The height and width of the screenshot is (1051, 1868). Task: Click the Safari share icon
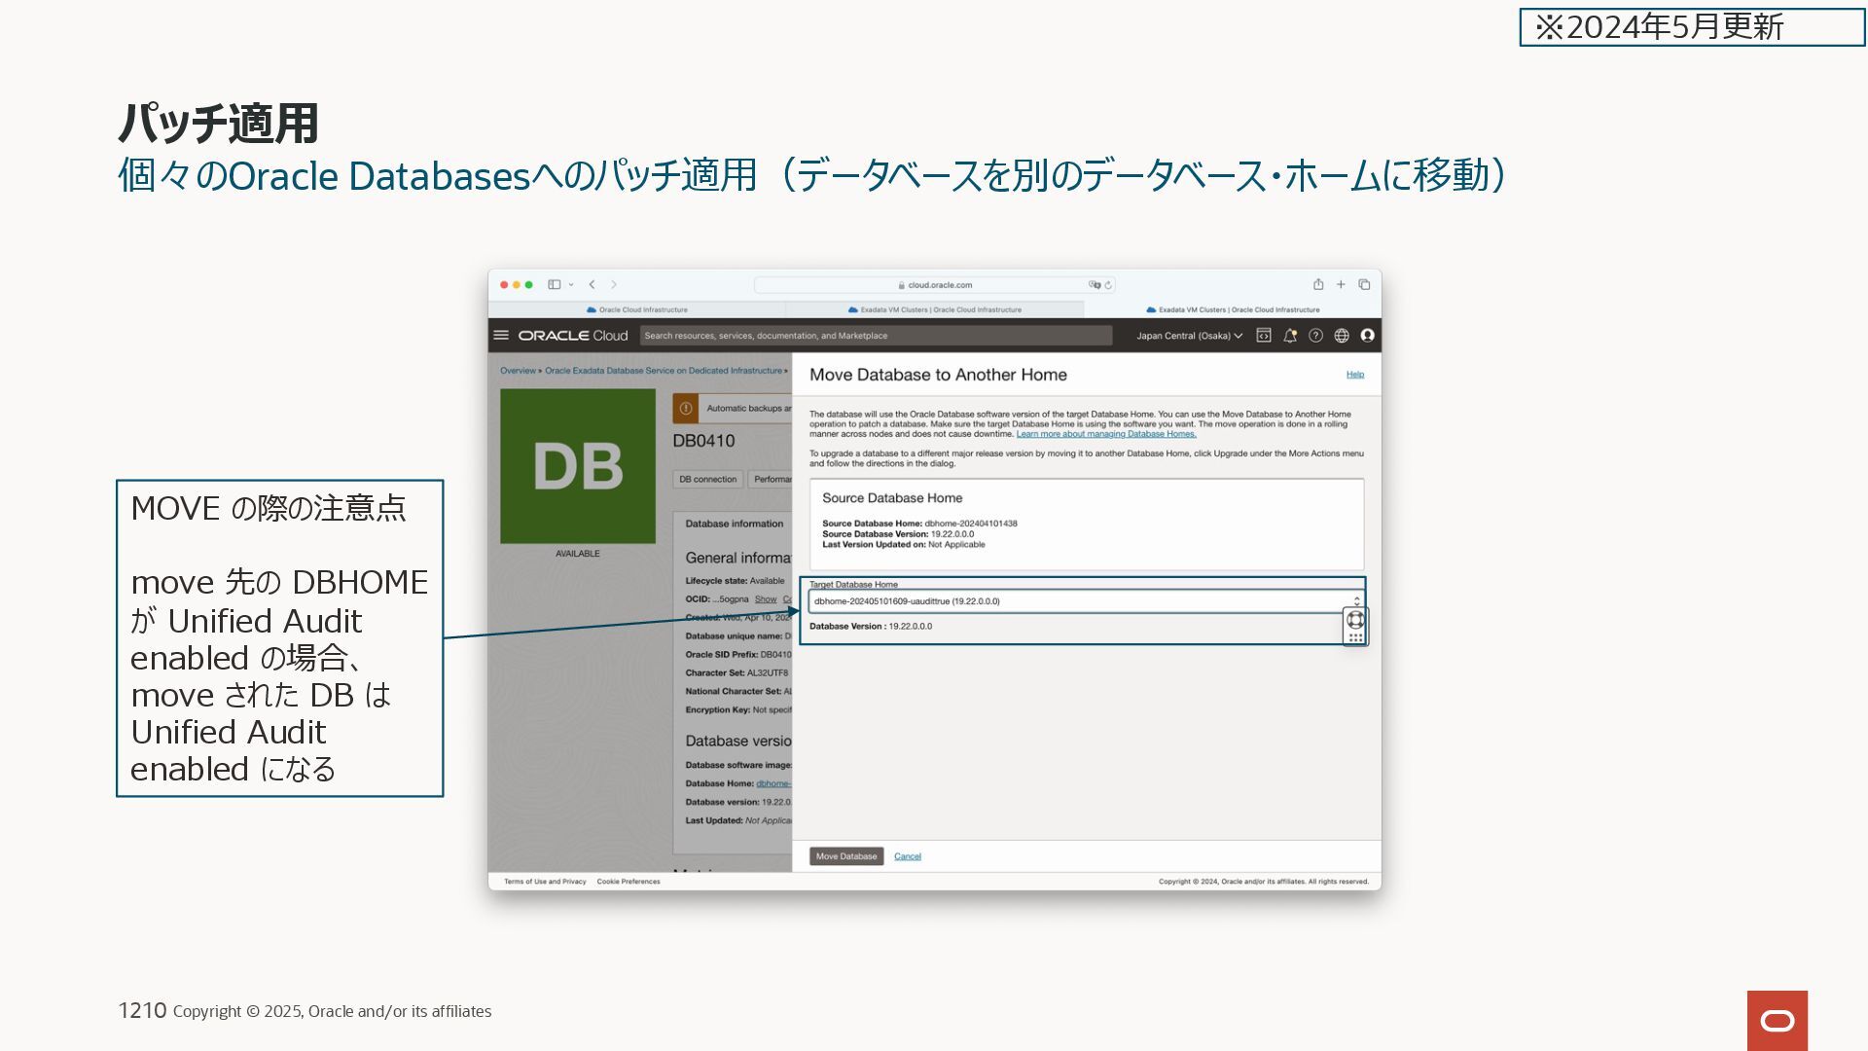coord(1318,284)
